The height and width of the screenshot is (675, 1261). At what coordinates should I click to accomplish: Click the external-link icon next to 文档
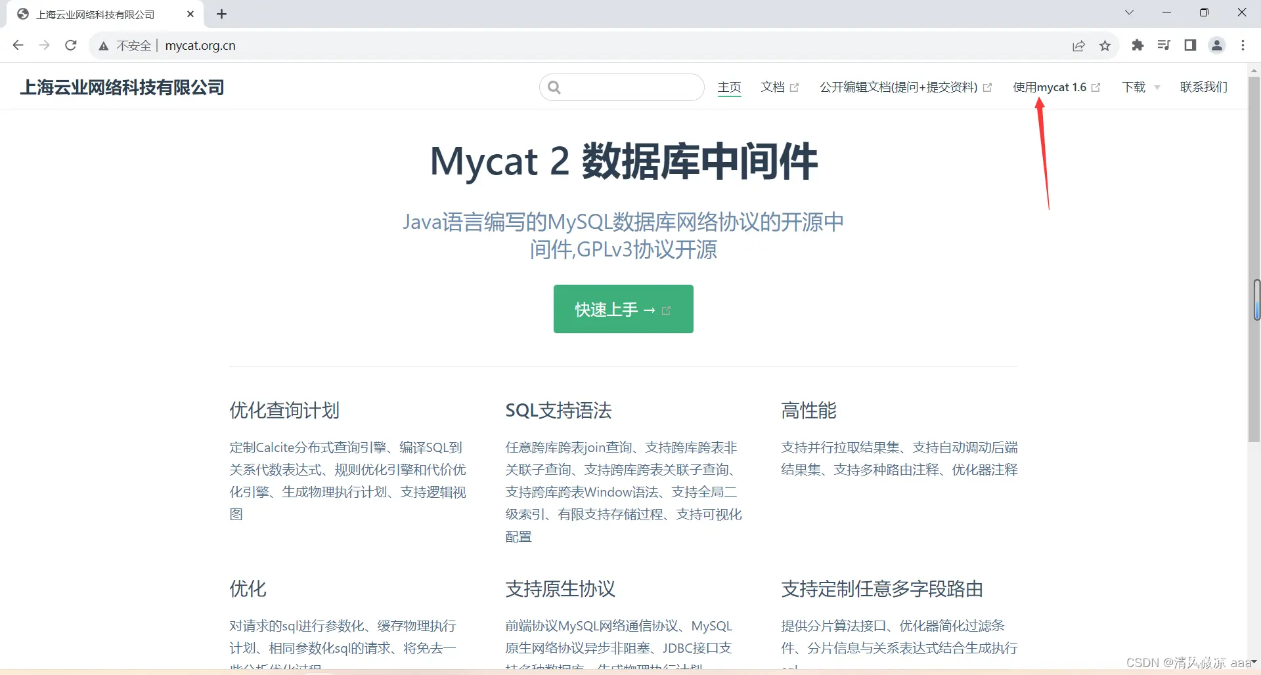(x=794, y=88)
